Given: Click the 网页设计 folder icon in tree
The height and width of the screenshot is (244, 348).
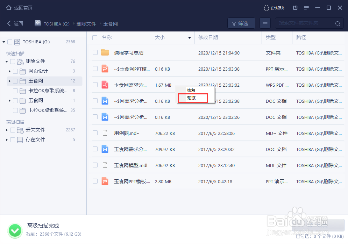Looking at the screenshot, I should (x=23, y=71).
